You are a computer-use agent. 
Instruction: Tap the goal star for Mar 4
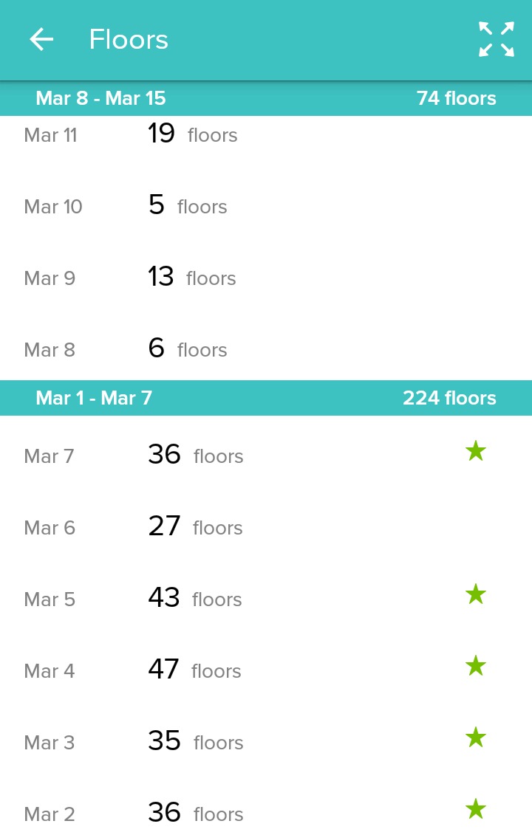(x=476, y=666)
